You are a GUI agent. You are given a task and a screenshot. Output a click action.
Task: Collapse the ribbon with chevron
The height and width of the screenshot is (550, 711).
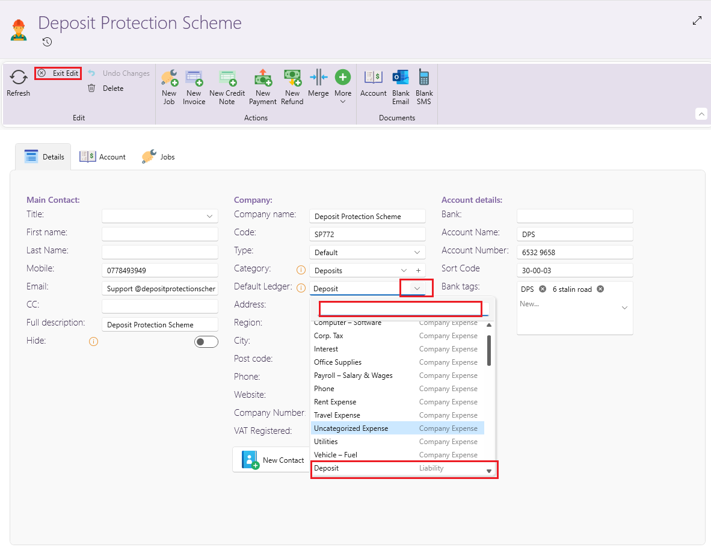click(701, 114)
